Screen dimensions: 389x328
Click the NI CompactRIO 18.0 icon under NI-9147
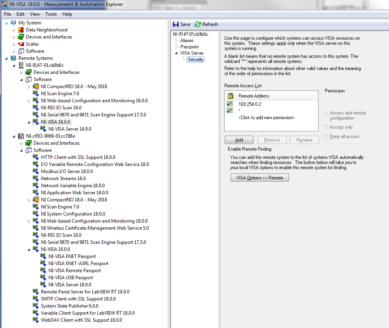pyautogui.click(x=36, y=87)
